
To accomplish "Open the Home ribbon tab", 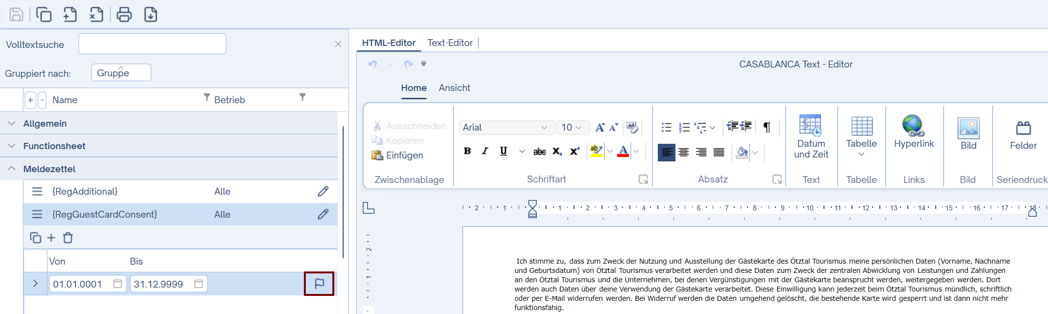I will coord(414,88).
